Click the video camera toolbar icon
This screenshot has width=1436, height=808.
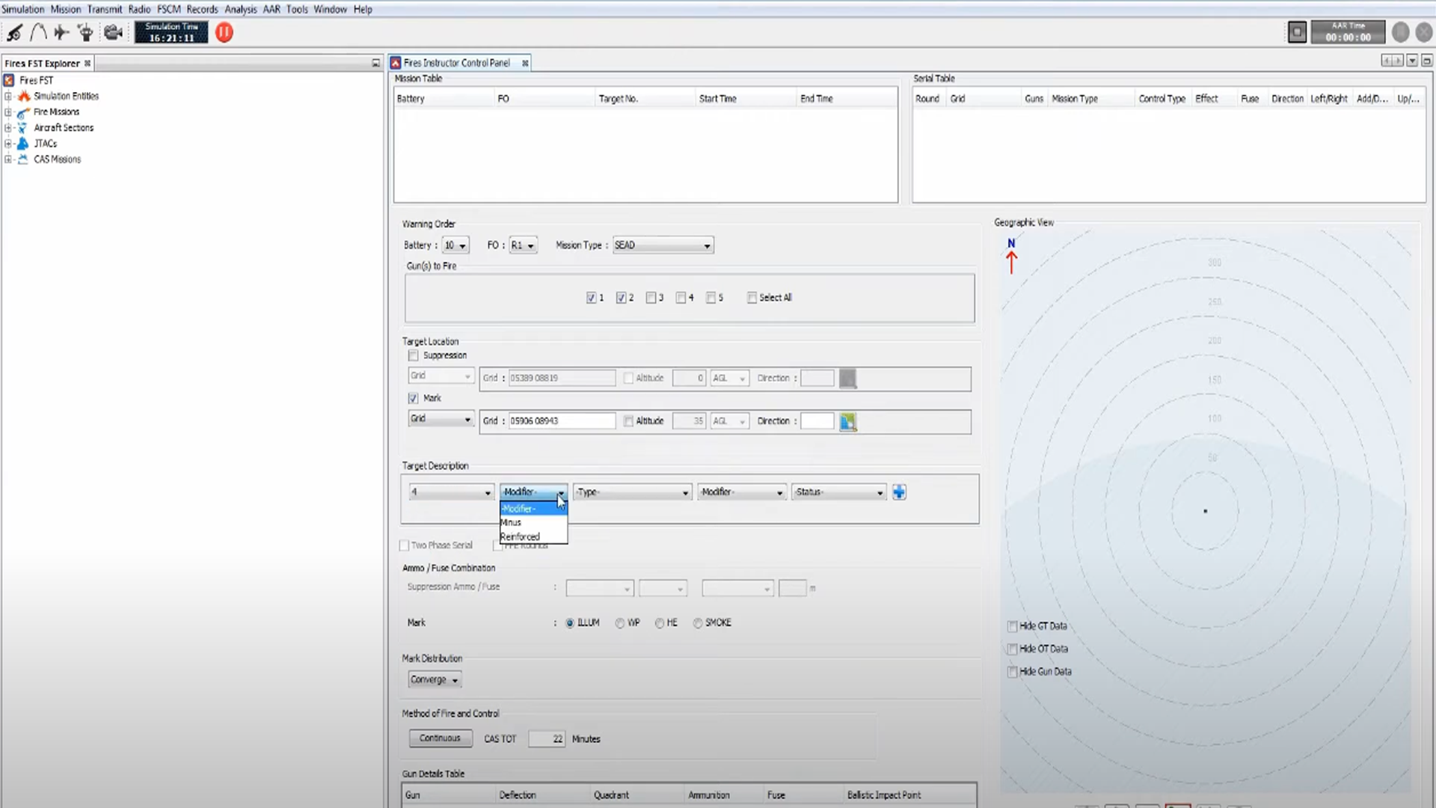[x=113, y=32]
